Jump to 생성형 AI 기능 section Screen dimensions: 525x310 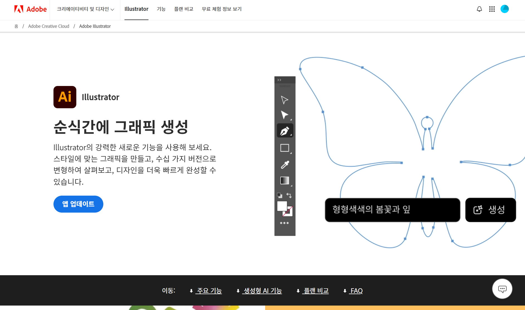pyautogui.click(x=263, y=291)
